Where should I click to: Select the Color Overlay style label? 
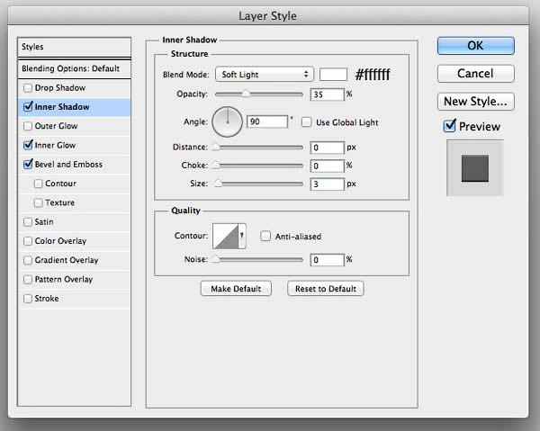[60, 241]
